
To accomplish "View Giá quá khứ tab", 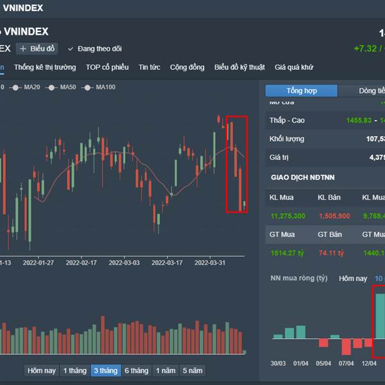I will [294, 67].
